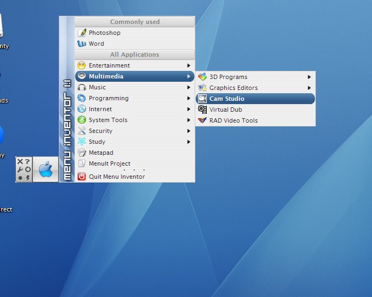
Task: Click the Internet globe icon
Action: point(82,109)
